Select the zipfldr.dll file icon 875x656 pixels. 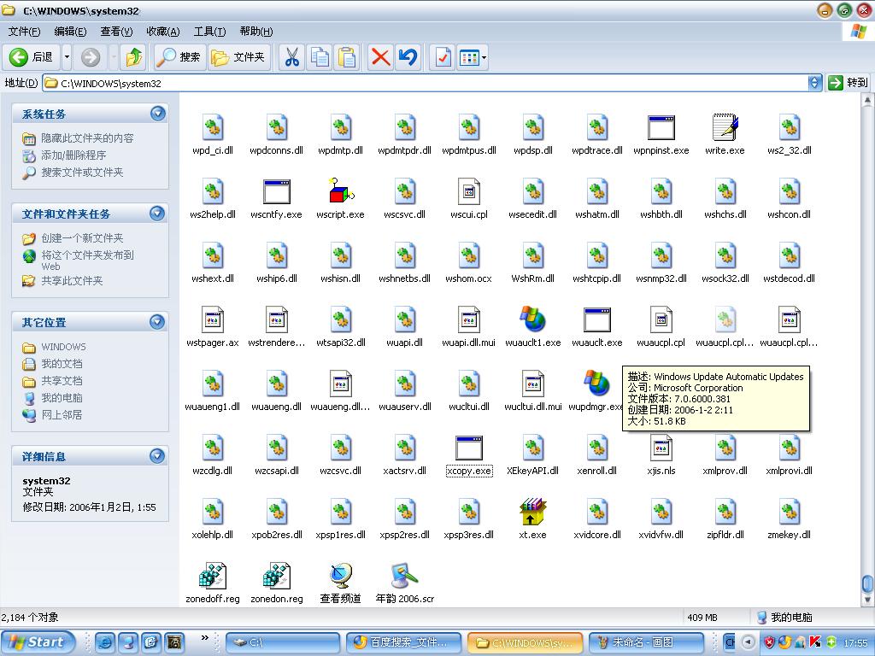click(725, 512)
